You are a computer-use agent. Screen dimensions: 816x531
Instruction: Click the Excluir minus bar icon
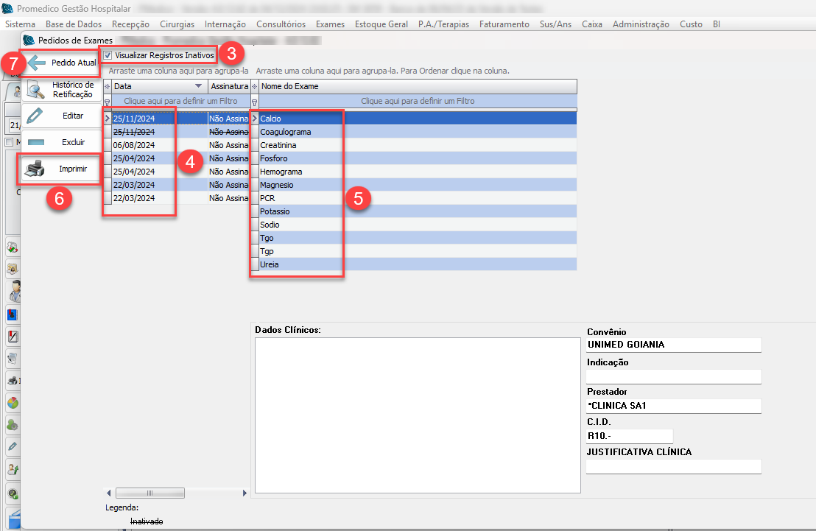point(34,142)
